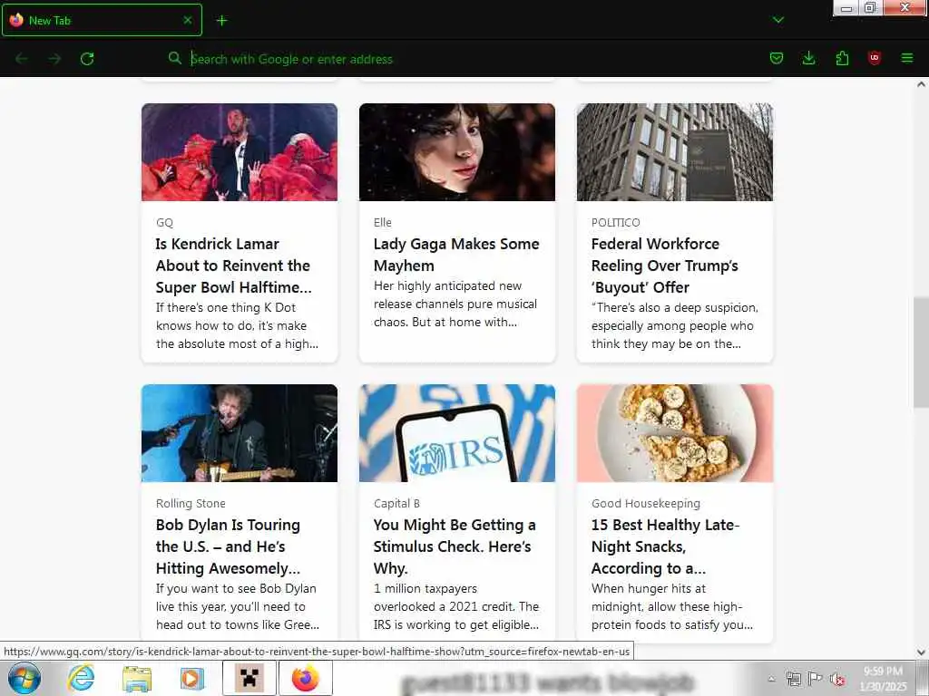Open the Windows Start menu
Screen dimensions: 929x696
[x=24, y=678]
